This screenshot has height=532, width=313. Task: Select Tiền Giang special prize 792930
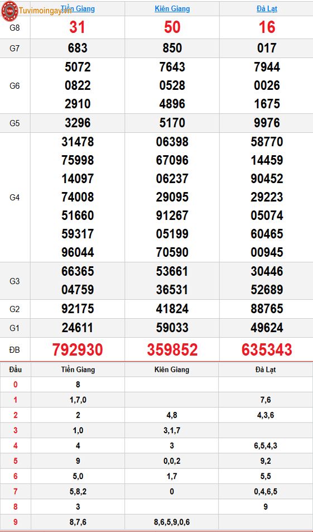(78, 350)
